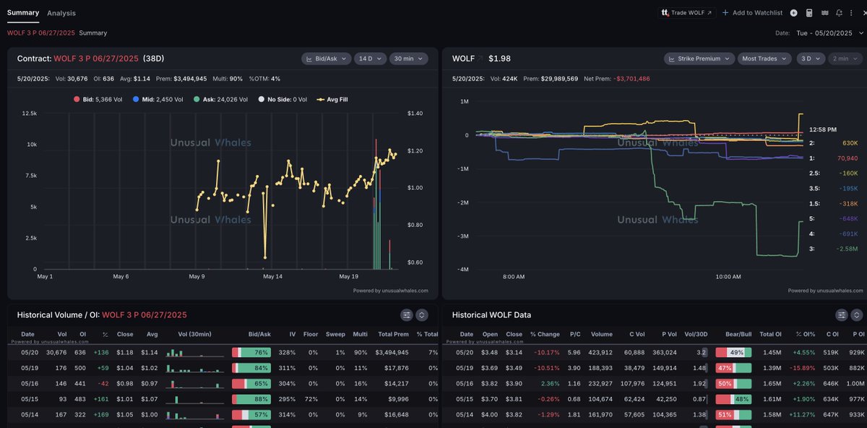Open contract link in Historical Volume / OI title

pyautogui.click(x=144, y=314)
